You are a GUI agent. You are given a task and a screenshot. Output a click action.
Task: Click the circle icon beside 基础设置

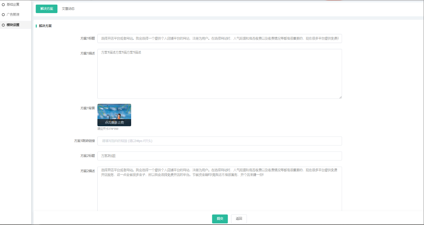(x=3, y=4)
